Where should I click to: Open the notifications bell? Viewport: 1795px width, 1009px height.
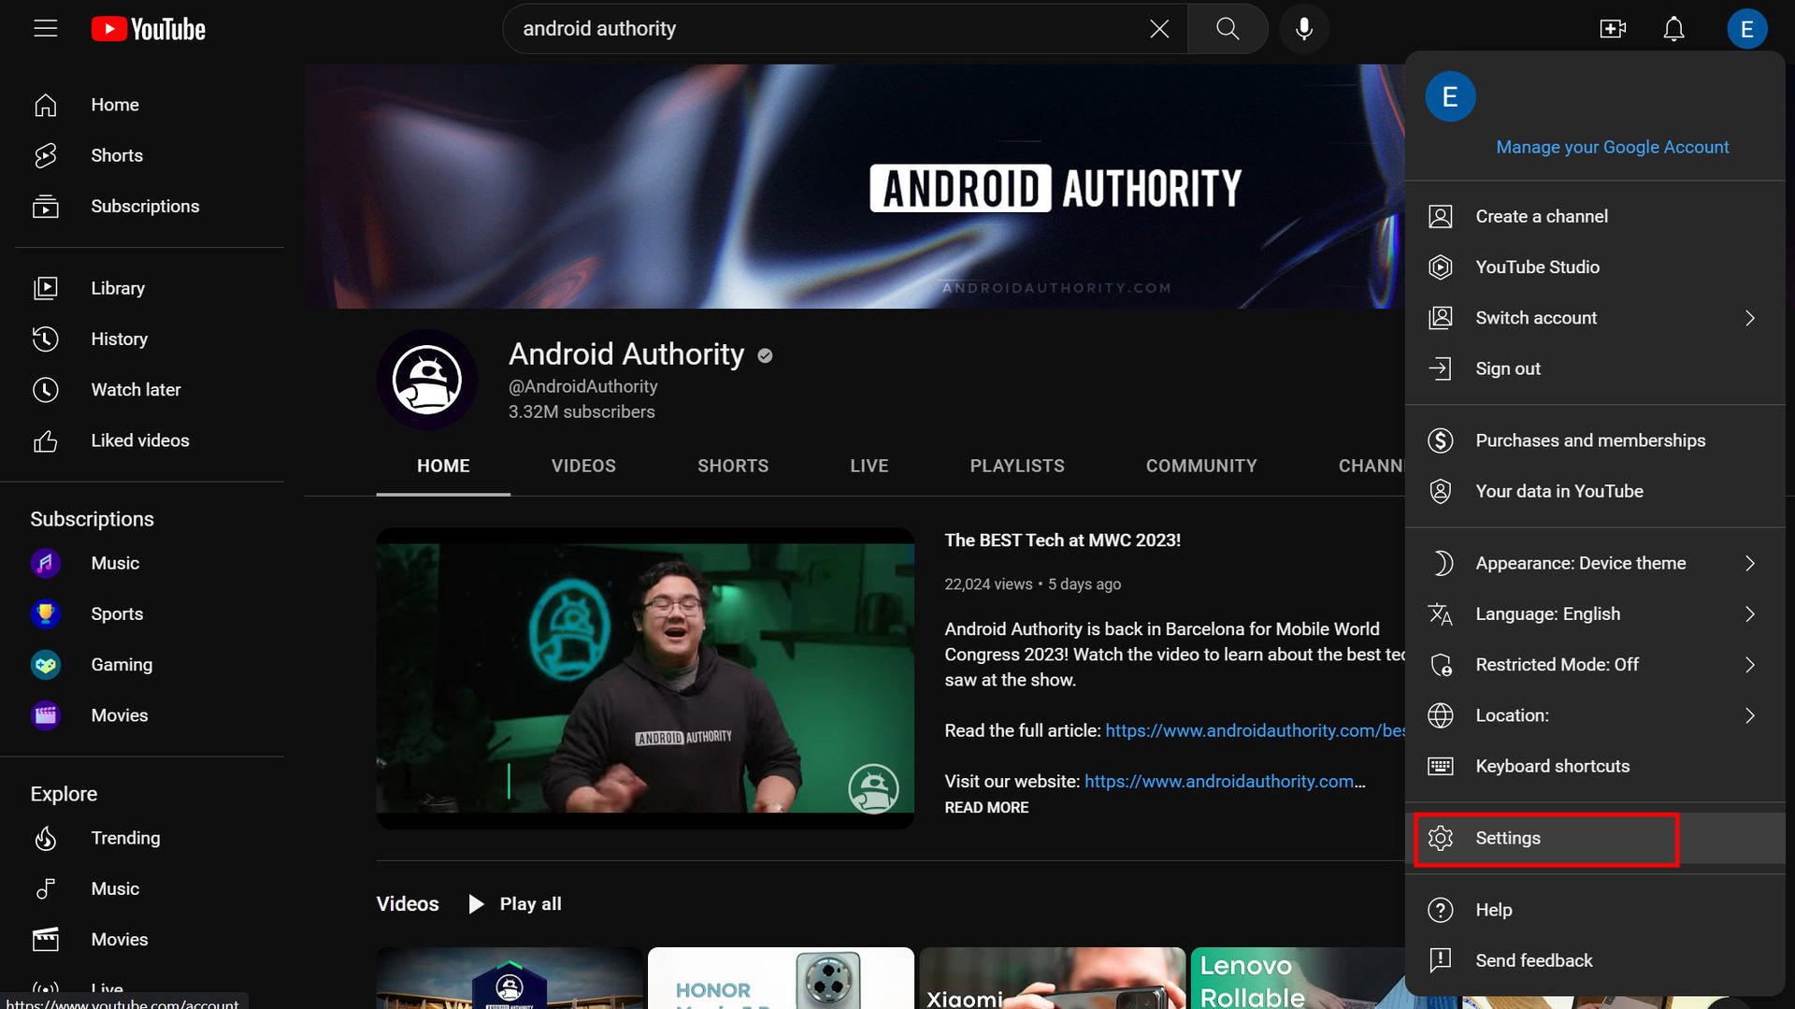coord(1673,29)
